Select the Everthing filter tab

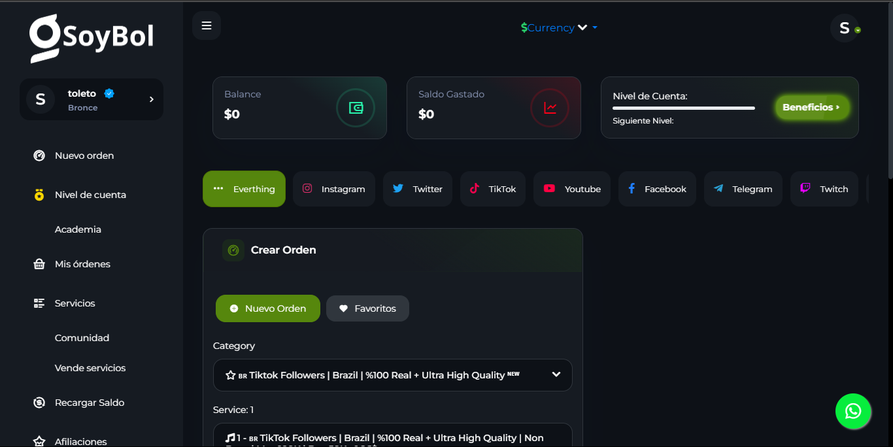(x=244, y=189)
